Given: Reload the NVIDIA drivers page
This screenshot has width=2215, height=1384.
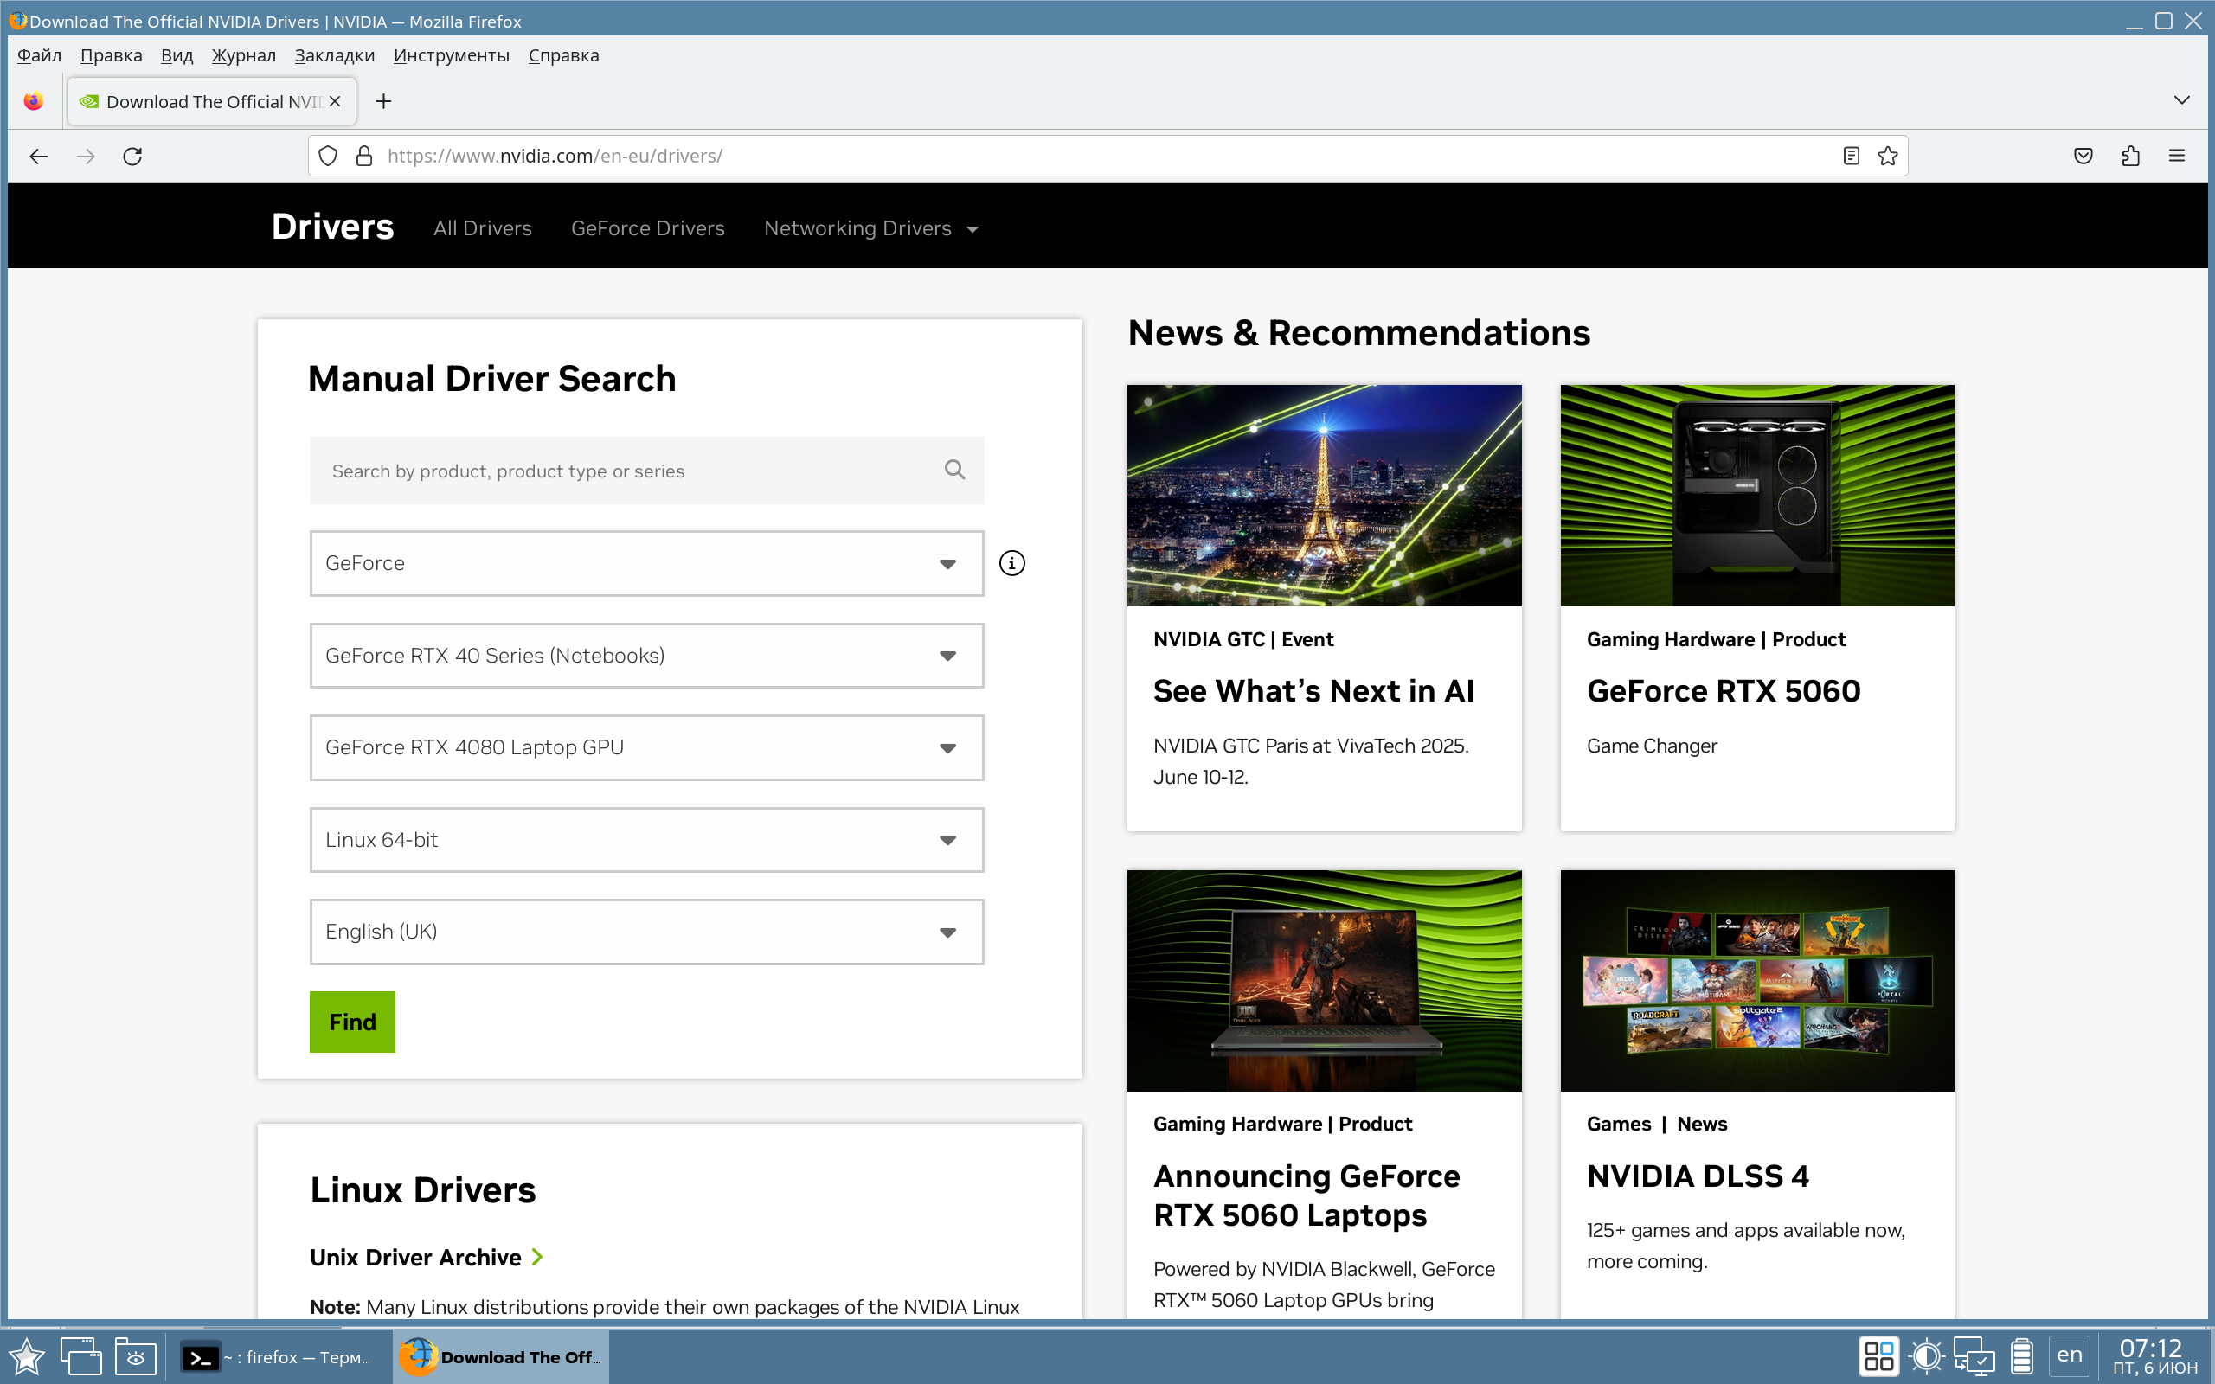Looking at the screenshot, I should [x=132, y=157].
